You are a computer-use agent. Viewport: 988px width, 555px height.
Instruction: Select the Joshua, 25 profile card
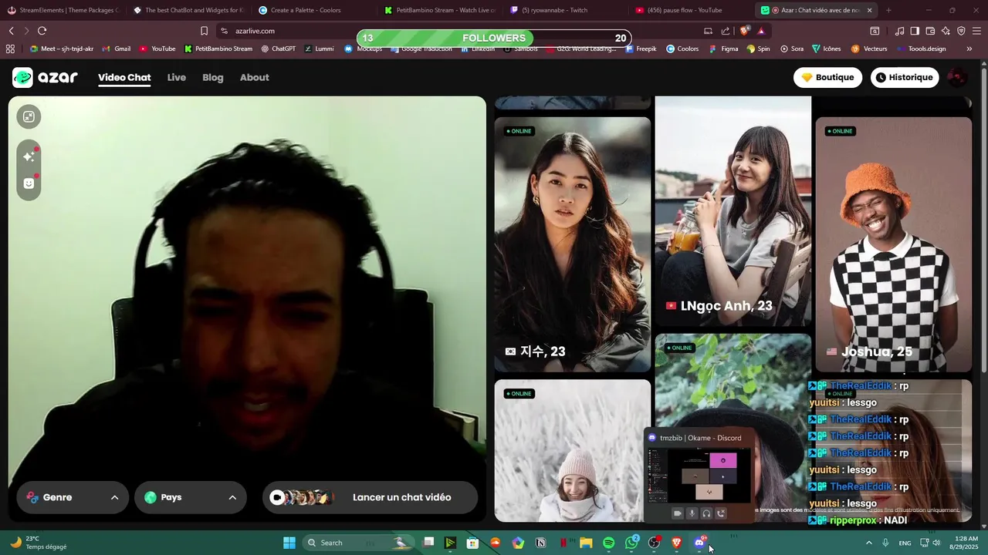pos(893,244)
